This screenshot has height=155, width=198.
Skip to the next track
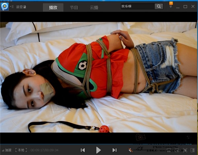point(115,150)
